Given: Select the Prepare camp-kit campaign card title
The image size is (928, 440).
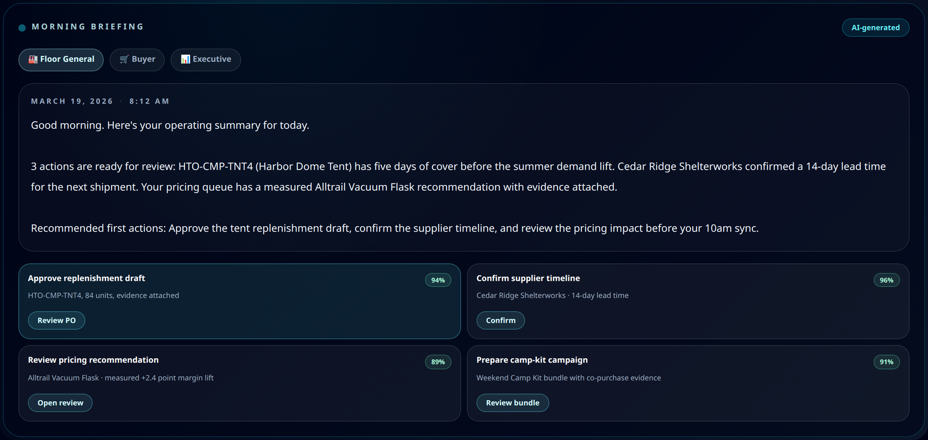Looking at the screenshot, I should [x=532, y=360].
